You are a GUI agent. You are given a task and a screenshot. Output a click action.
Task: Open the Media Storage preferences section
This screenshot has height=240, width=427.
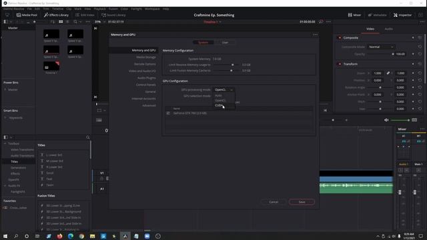coord(146,57)
